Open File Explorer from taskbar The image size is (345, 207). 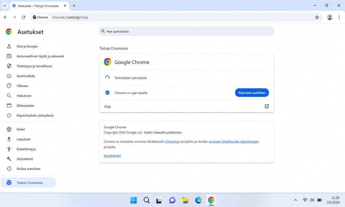tap(185, 200)
